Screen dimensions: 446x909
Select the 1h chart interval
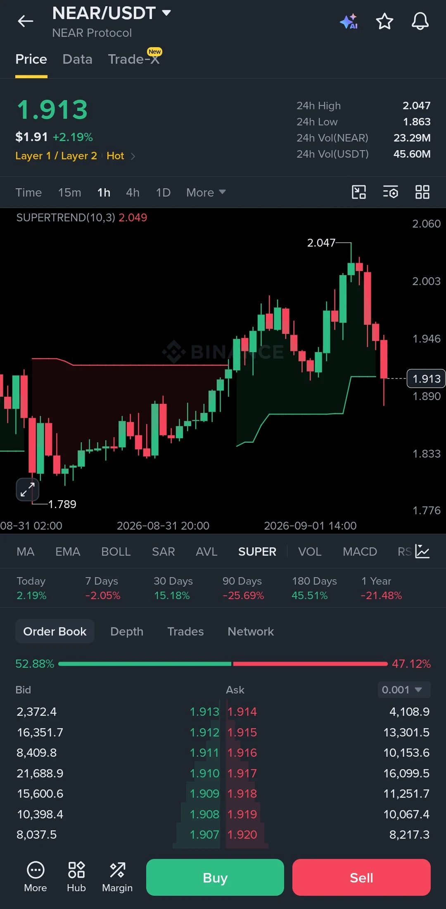pos(104,192)
